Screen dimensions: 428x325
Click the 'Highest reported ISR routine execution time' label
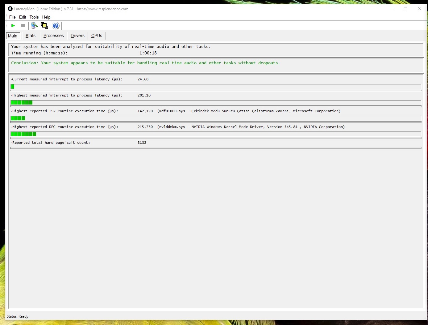[65, 111]
